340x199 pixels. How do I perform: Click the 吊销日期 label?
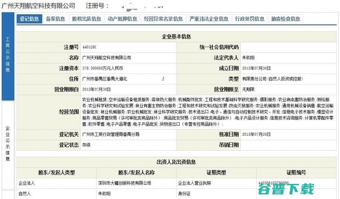click(x=229, y=145)
